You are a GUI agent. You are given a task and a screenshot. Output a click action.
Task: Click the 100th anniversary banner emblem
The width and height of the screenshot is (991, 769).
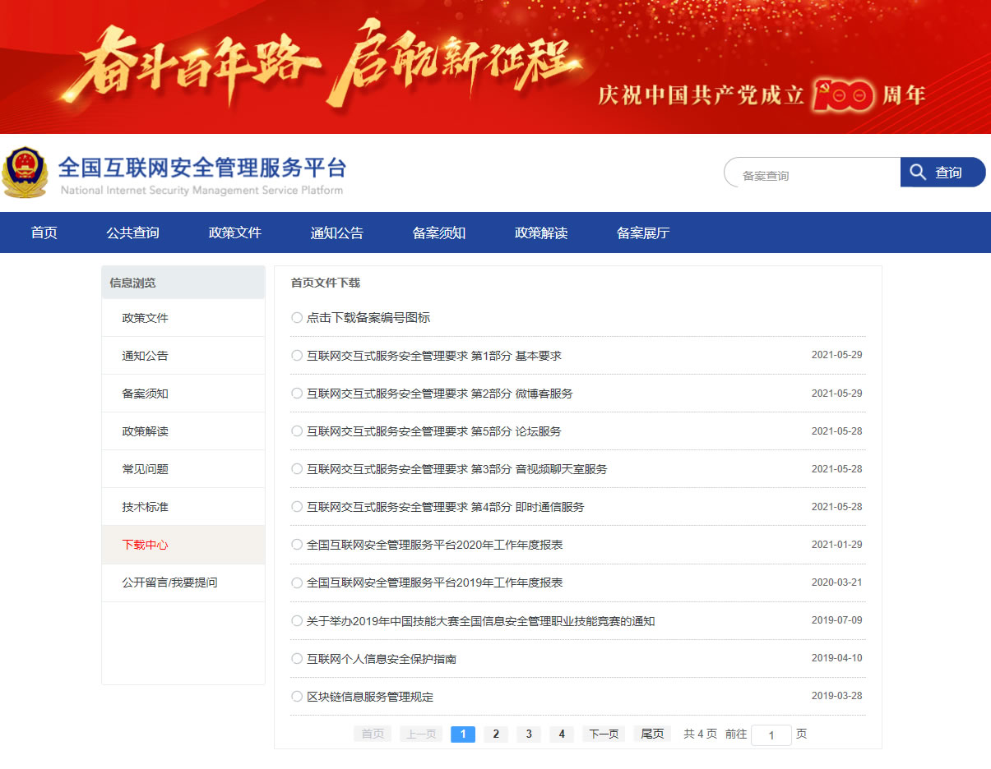pyautogui.click(x=842, y=96)
